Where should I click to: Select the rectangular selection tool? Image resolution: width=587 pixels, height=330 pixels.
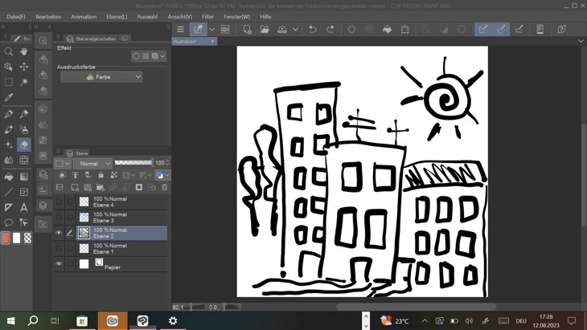point(9,82)
